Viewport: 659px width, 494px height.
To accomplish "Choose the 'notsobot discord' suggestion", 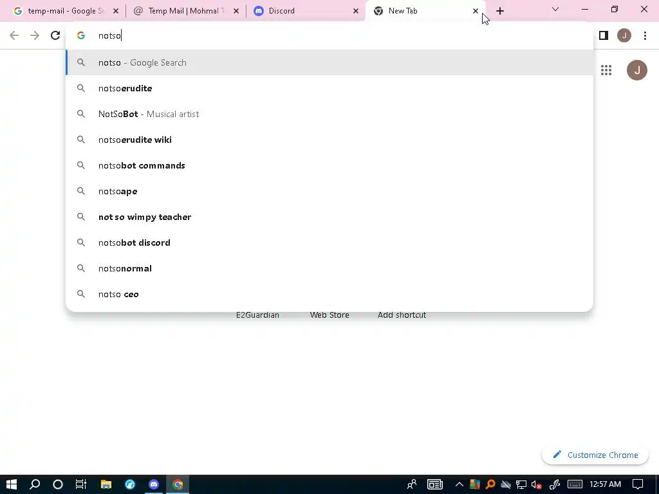I will coord(329,242).
